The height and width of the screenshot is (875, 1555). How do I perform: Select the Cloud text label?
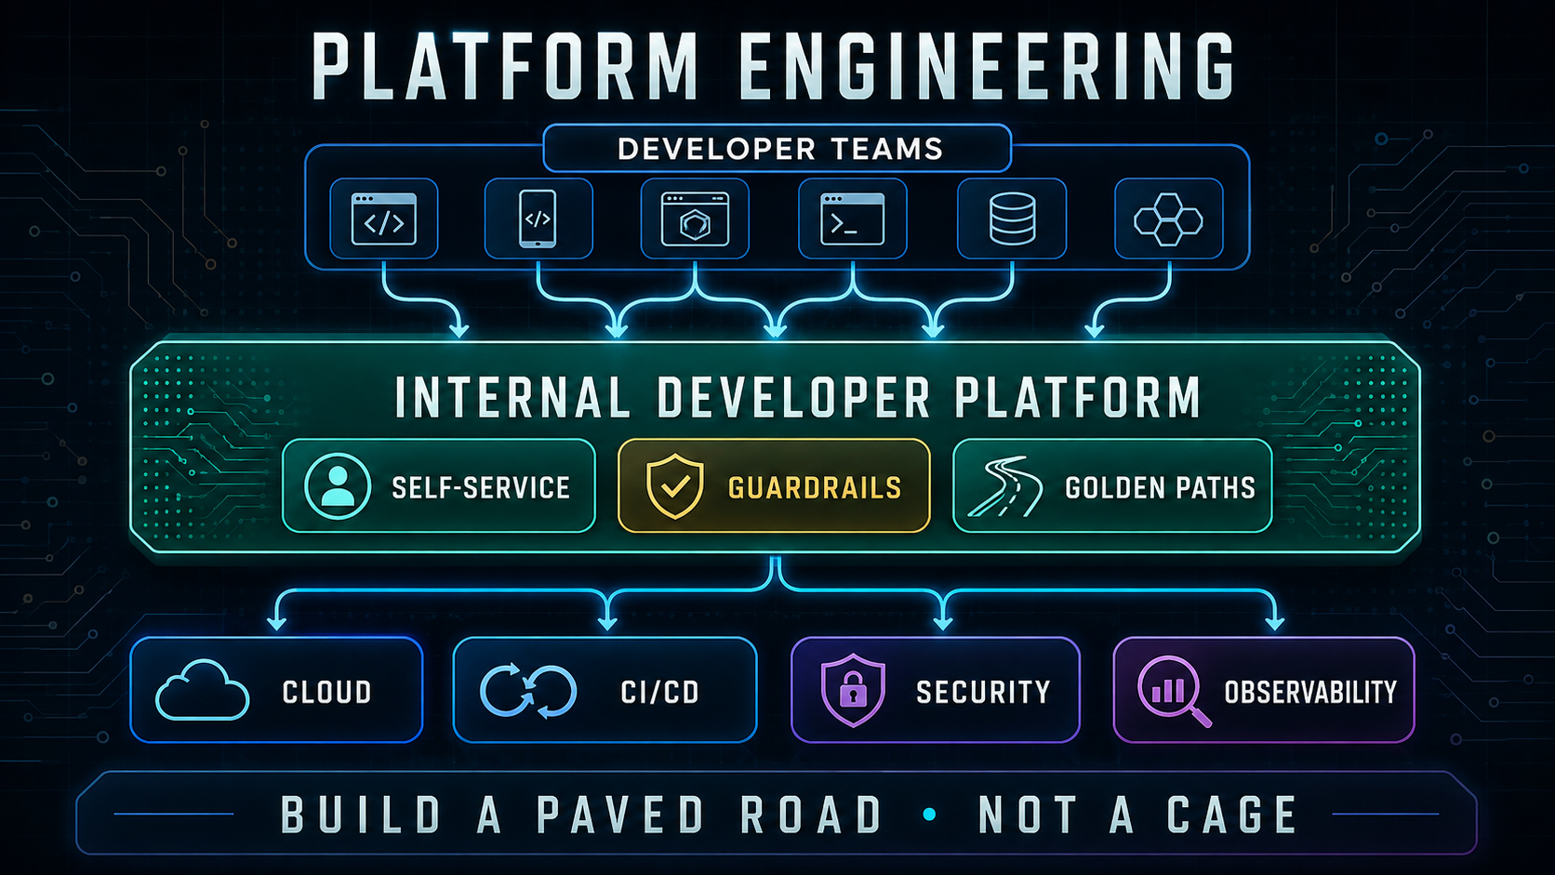pyautogui.click(x=326, y=692)
